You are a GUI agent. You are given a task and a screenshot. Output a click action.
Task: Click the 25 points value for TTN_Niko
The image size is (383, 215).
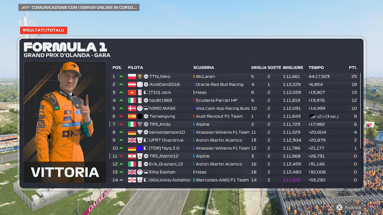pos(354,76)
